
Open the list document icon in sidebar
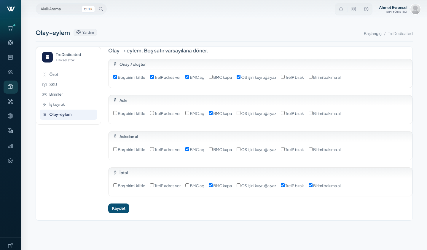click(10, 57)
